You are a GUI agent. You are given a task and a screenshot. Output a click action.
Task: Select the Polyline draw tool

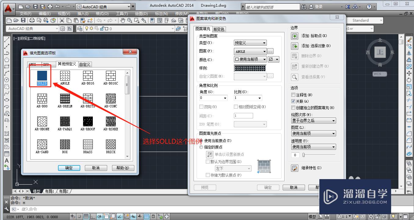(x=6, y=53)
